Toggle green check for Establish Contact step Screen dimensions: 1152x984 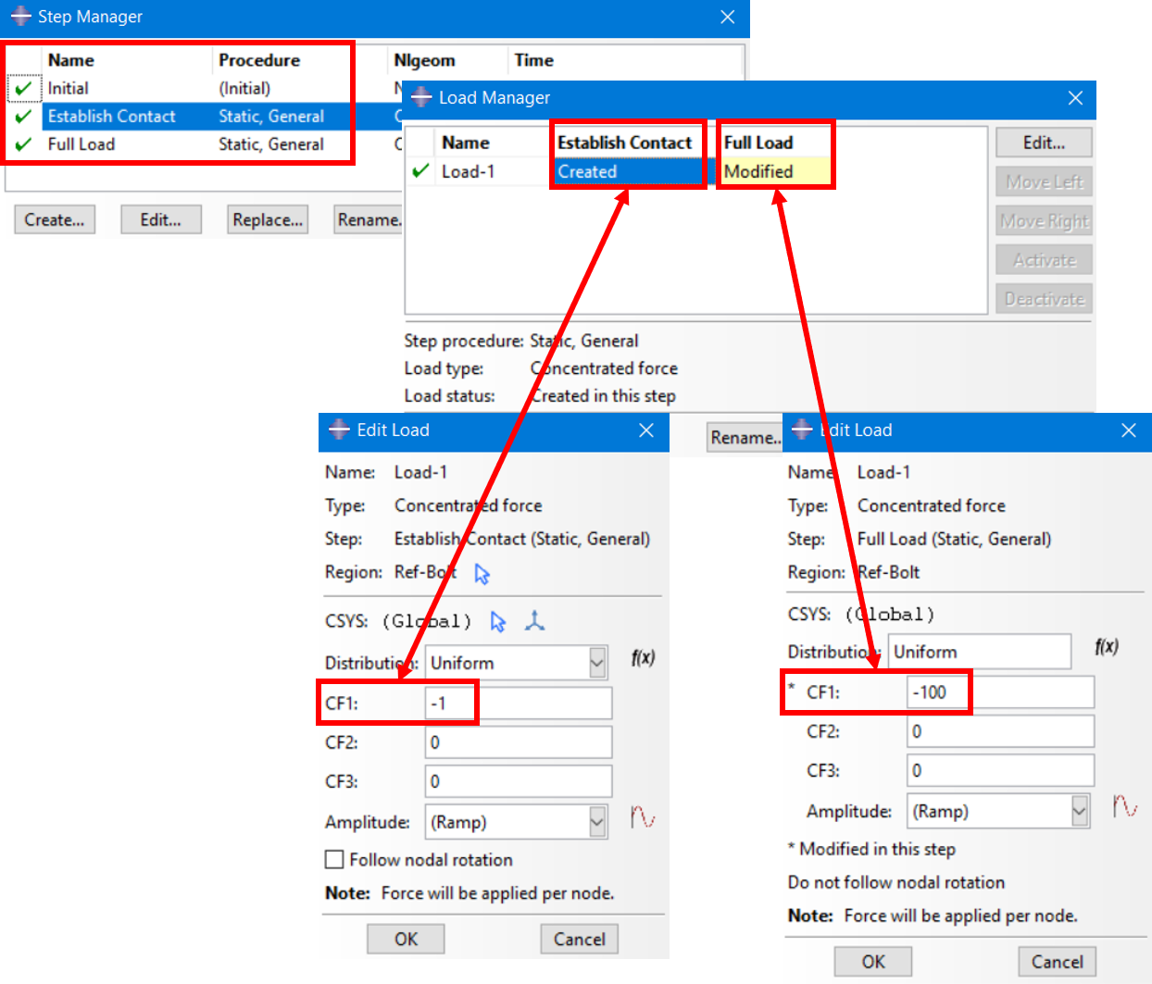pos(24,117)
